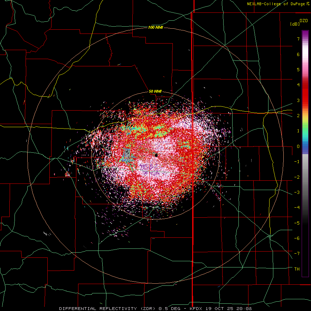This screenshot has width=311, height=311.
Task: Click the "[dB]" units label
Action: point(295,24)
